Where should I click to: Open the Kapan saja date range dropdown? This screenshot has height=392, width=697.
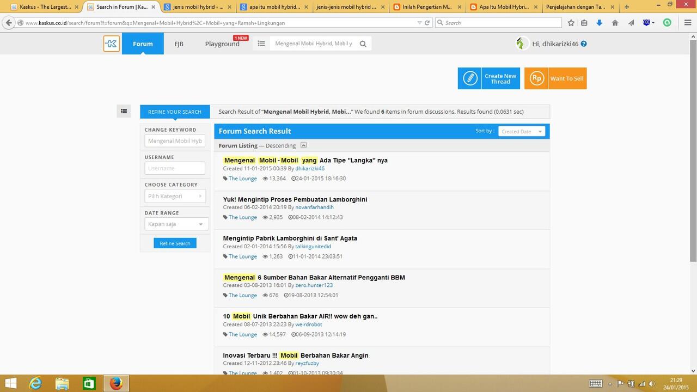(x=176, y=224)
